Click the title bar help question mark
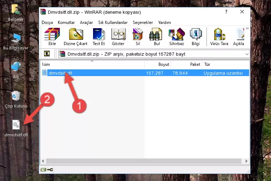The width and height of the screenshot is (271, 181). point(226,12)
